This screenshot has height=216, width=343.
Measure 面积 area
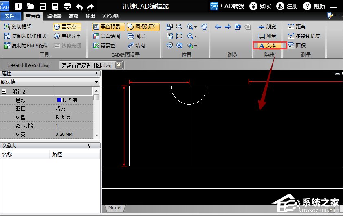point(297,46)
